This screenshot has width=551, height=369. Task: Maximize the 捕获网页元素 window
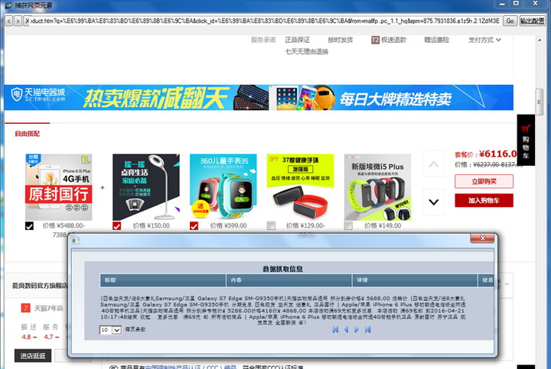[x=516, y=4]
